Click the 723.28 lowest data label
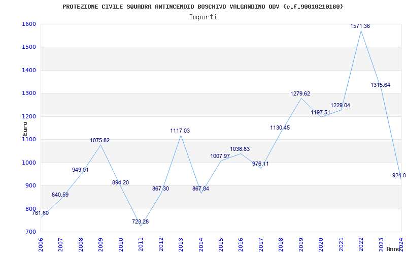Viewport: 406px width, 254px height. point(140,221)
